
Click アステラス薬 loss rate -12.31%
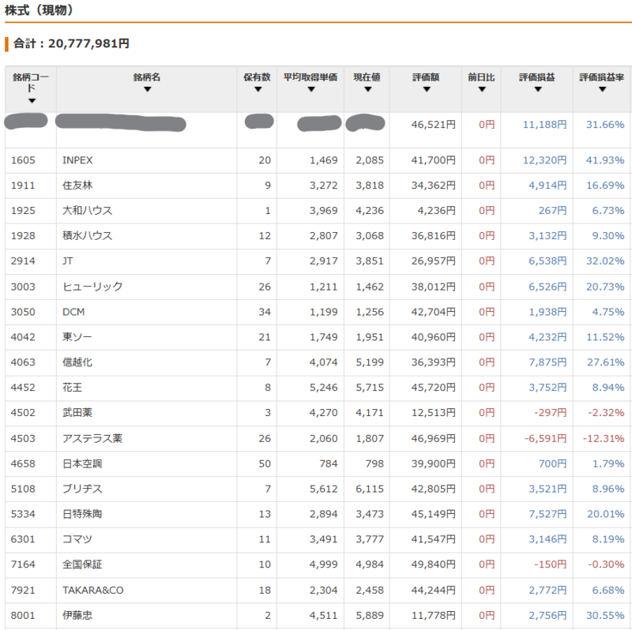(604, 438)
